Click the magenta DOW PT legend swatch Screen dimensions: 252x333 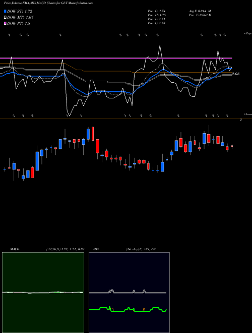click(6, 23)
